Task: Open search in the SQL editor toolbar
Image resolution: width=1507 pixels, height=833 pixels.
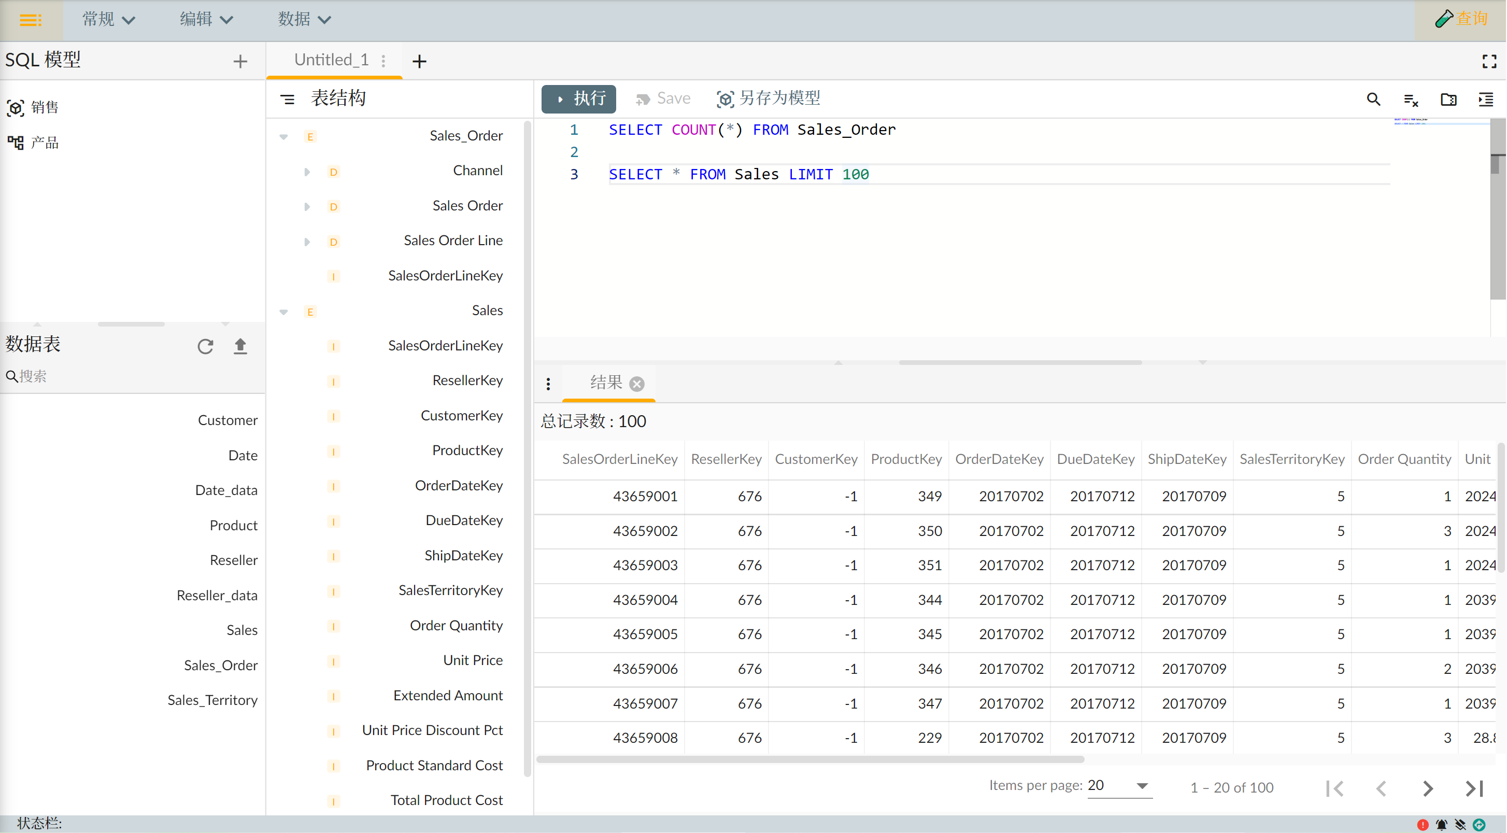Action: click(x=1373, y=100)
